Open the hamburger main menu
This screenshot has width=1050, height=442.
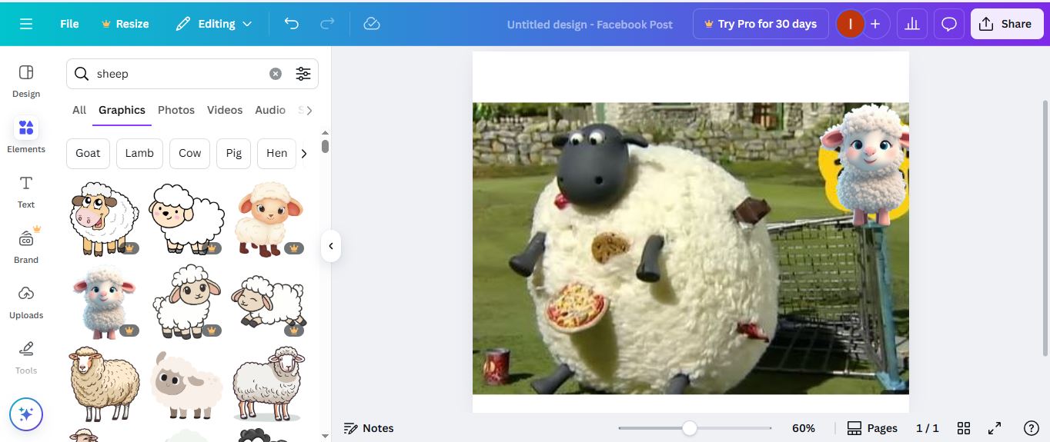point(26,24)
